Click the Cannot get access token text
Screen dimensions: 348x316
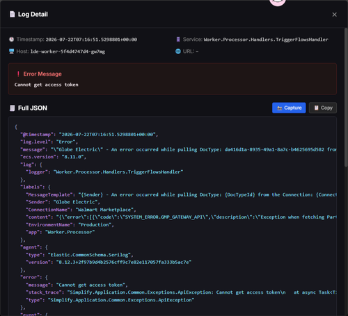[46, 85]
